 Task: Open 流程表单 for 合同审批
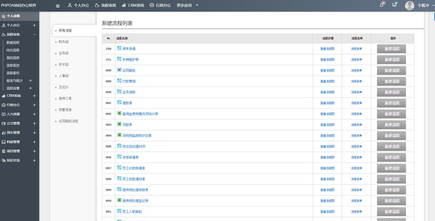(357, 70)
